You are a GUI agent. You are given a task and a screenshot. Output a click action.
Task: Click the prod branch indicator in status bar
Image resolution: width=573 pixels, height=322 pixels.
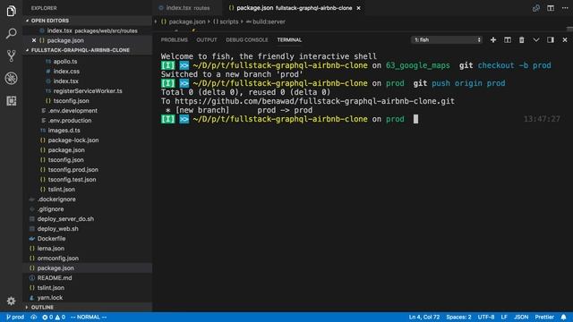pos(15,317)
